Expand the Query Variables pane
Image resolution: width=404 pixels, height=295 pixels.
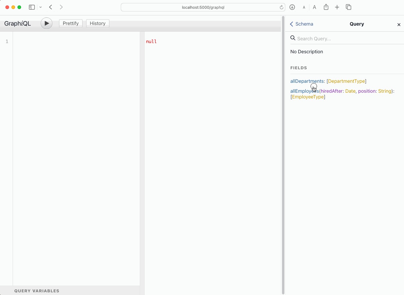pos(37,291)
